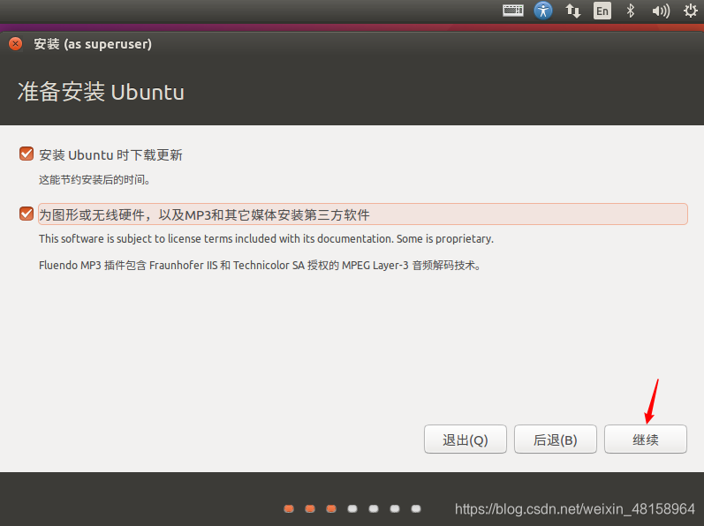Screen dimensions: 704x526
Task: Click the license terms notice text
Action: tap(266, 239)
